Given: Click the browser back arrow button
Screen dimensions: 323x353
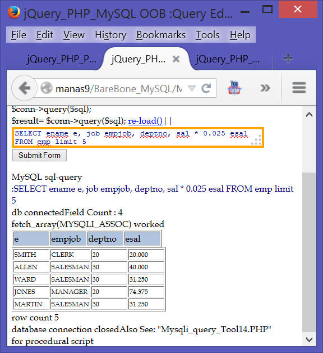Looking at the screenshot, I should point(24,88).
